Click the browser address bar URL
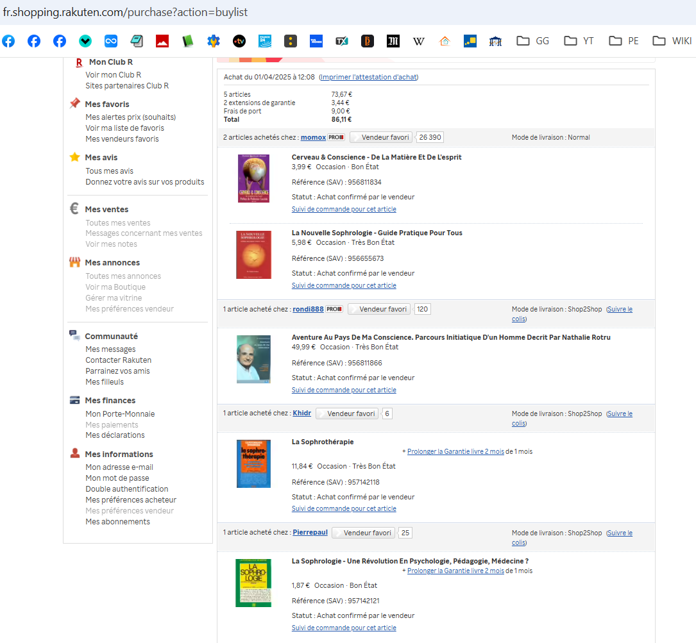The image size is (696, 643). [x=126, y=12]
